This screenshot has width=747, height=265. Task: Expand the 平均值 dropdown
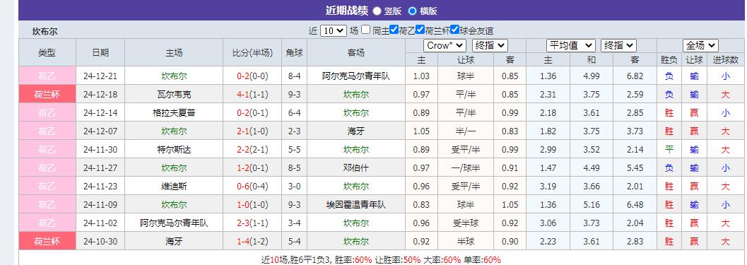[571, 46]
